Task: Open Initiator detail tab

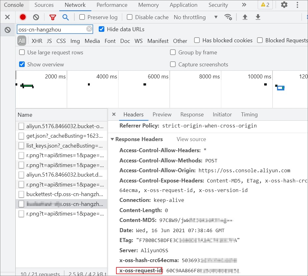Action: coord(222,115)
